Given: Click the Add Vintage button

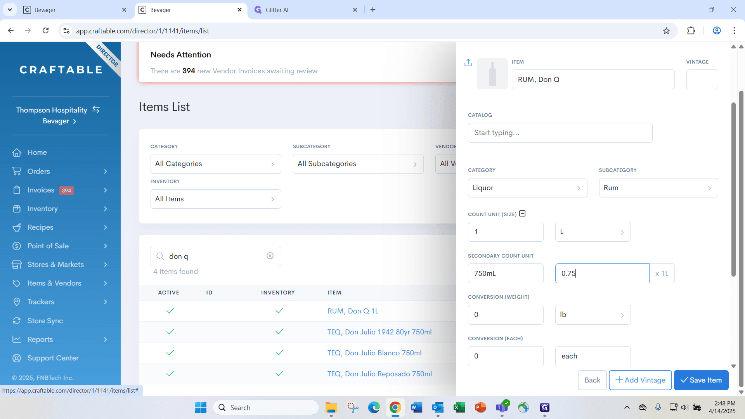Looking at the screenshot, I should [x=640, y=380].
